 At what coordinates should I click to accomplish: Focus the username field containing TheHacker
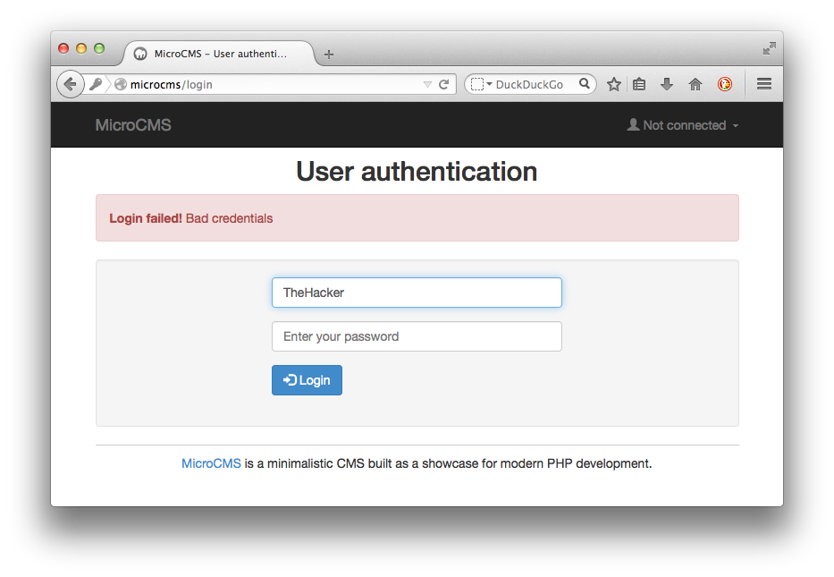pyautogui.click(x=417, y=293)
